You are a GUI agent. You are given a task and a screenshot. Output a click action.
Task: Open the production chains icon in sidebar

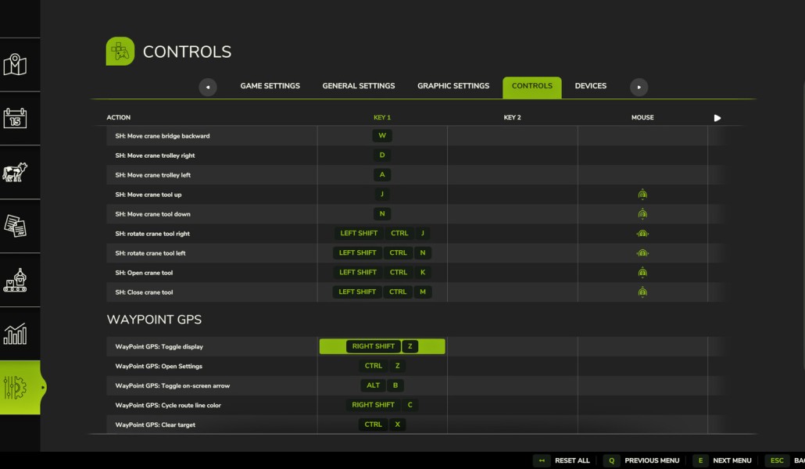(x=15, y=280)
